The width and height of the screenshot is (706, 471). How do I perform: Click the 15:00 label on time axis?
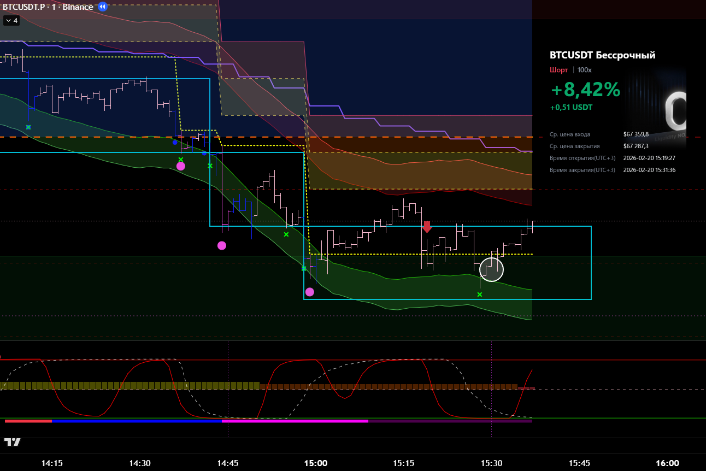point(316,463)
